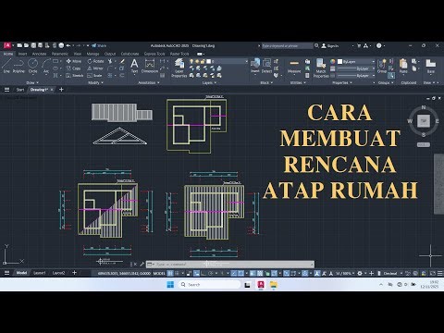The image size is (444, 333).
Task: Expand the Annotation panel
Action: tap(149, 82)
